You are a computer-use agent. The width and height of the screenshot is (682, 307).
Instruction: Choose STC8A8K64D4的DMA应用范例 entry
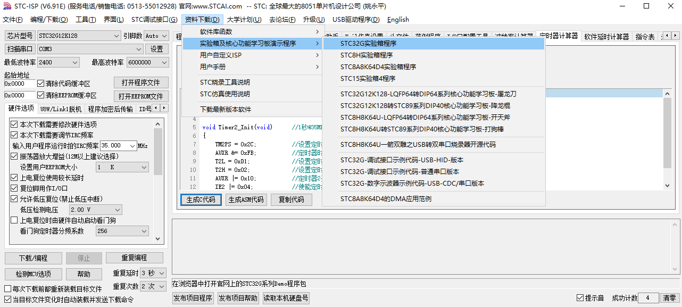pyautogui.click(x=434, y=199)
